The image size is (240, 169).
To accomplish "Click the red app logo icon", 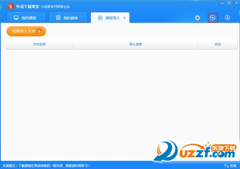I will 10,7.
